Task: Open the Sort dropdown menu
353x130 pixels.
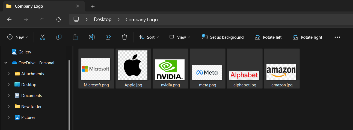Action: (149, 37)
